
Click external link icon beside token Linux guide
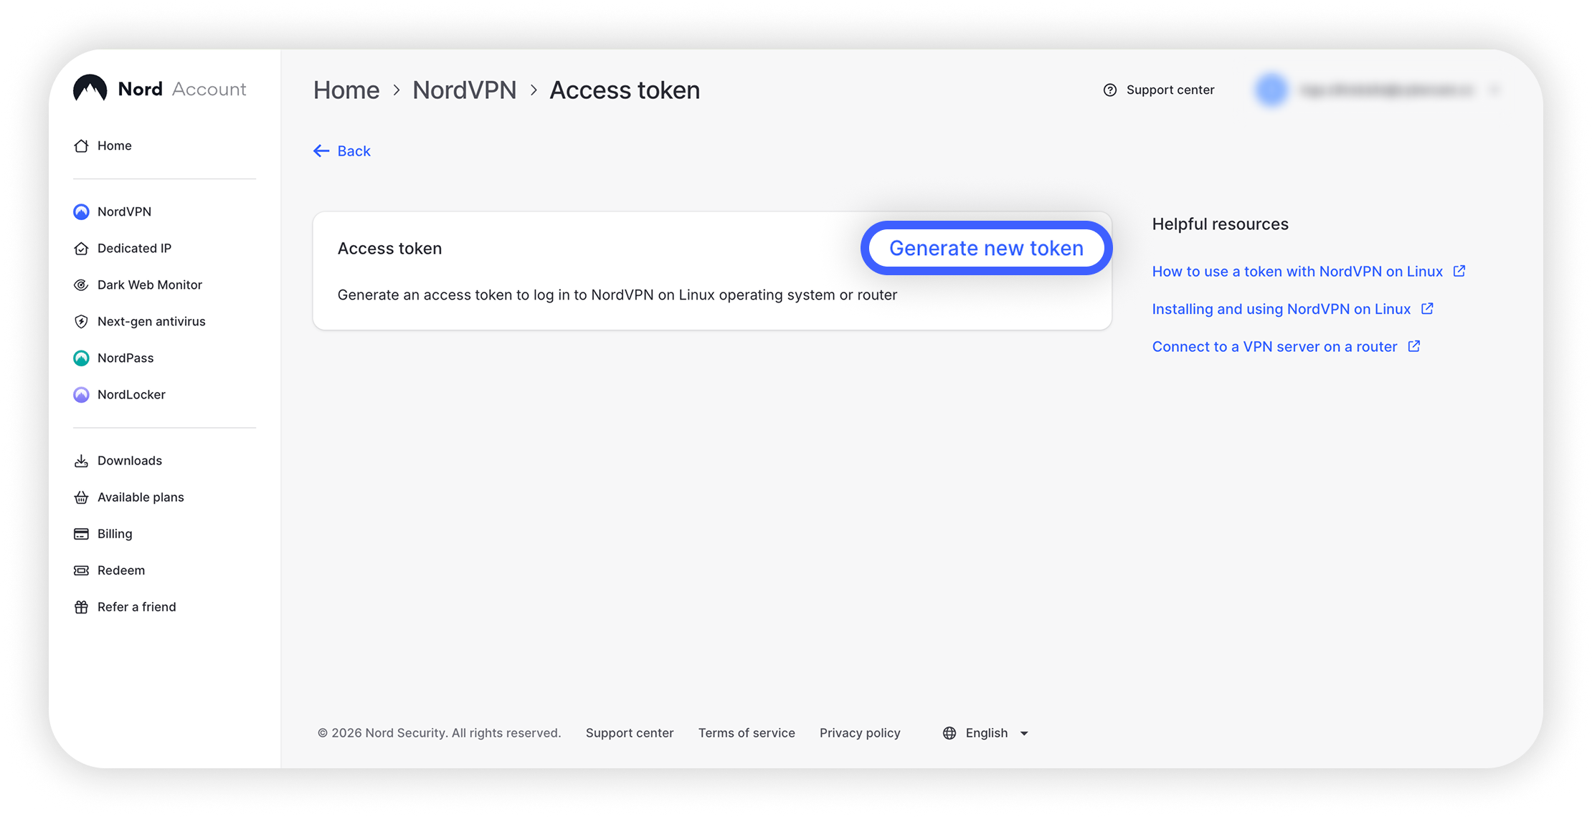click(x=1459, y=271)
